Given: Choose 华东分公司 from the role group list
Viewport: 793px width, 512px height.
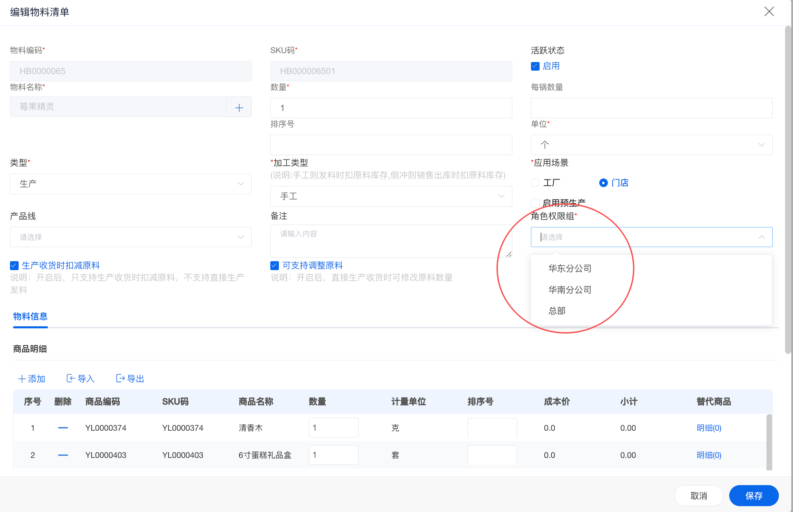Looking at the screenshot, I should pos(570,268).
